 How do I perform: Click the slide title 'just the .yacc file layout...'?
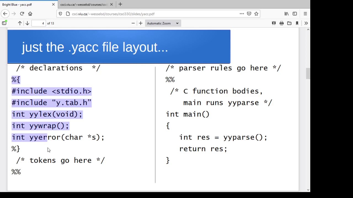tap(95, 47)
